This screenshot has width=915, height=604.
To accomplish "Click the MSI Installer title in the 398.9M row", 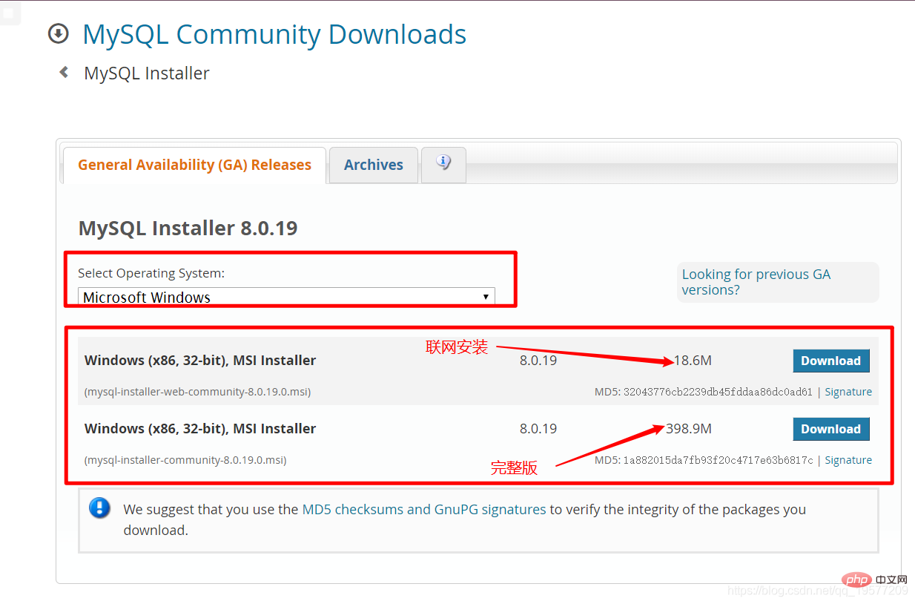I will (x=200, y=429).
